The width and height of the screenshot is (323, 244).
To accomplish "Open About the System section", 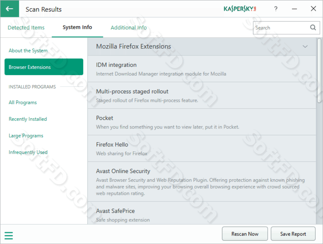I will 28,50.
